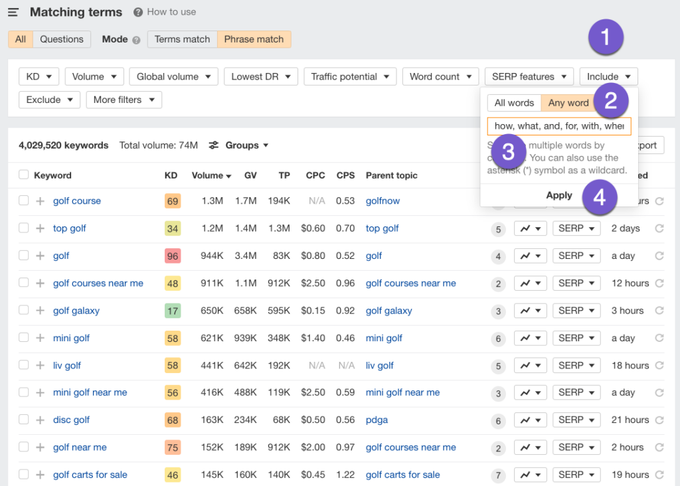
Task: Refresh the liv golf row
Action: [659, 365]
